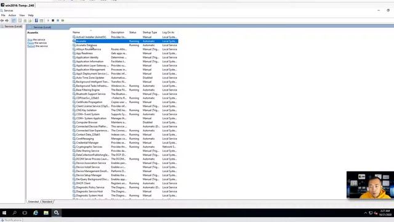394x222 pixels.
Task: Select the AllJoyn Router Service row
Action: pyautogui.click(x=125, y=49)
